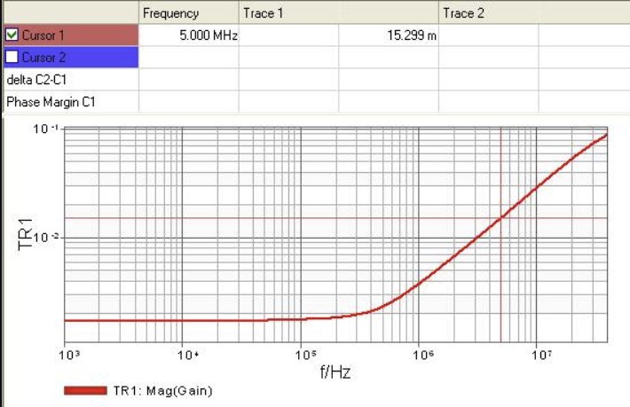Screen dimensions: 630x407
Task: Click the f/Hz axis label
Action: pyautogui.click(x=335, y=372)
